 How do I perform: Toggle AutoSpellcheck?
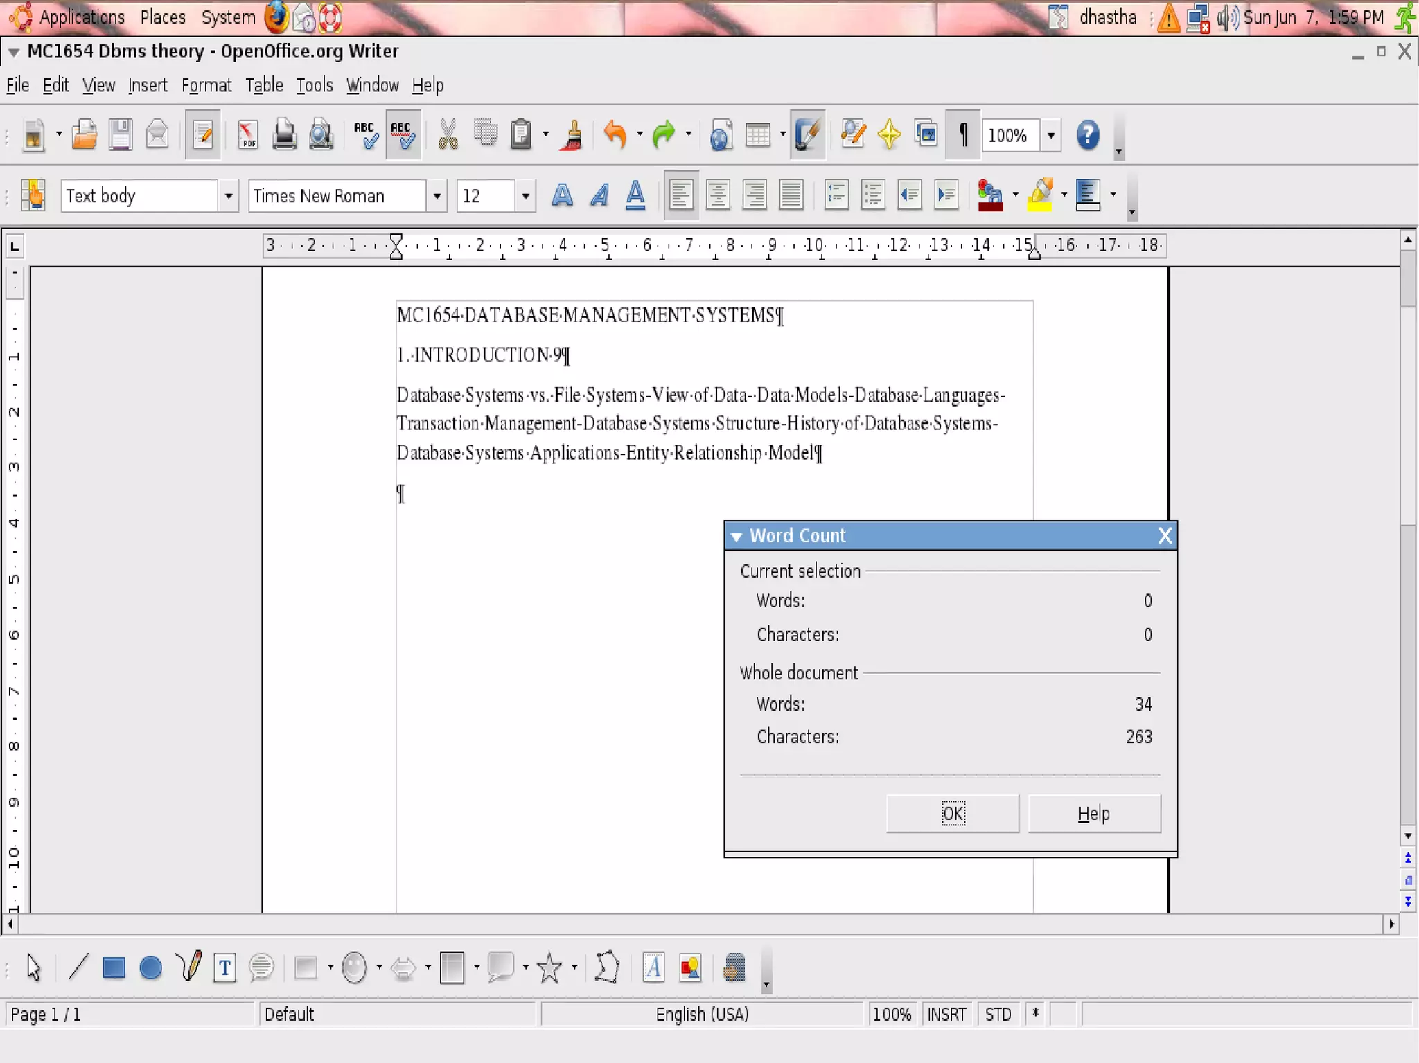click(403, 134)
